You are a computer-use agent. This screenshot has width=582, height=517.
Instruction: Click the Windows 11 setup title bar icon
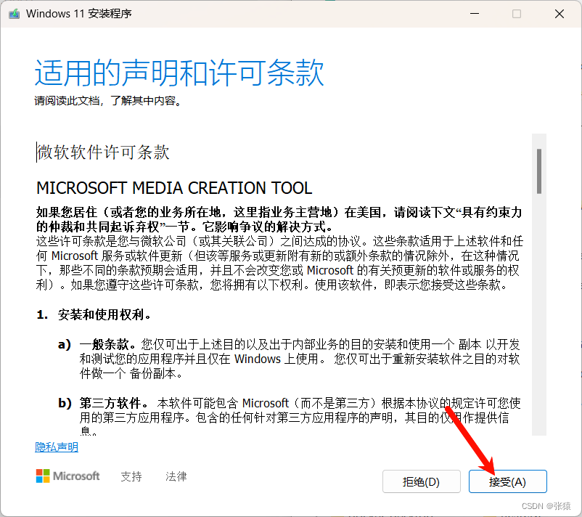(x=14, y=14)
